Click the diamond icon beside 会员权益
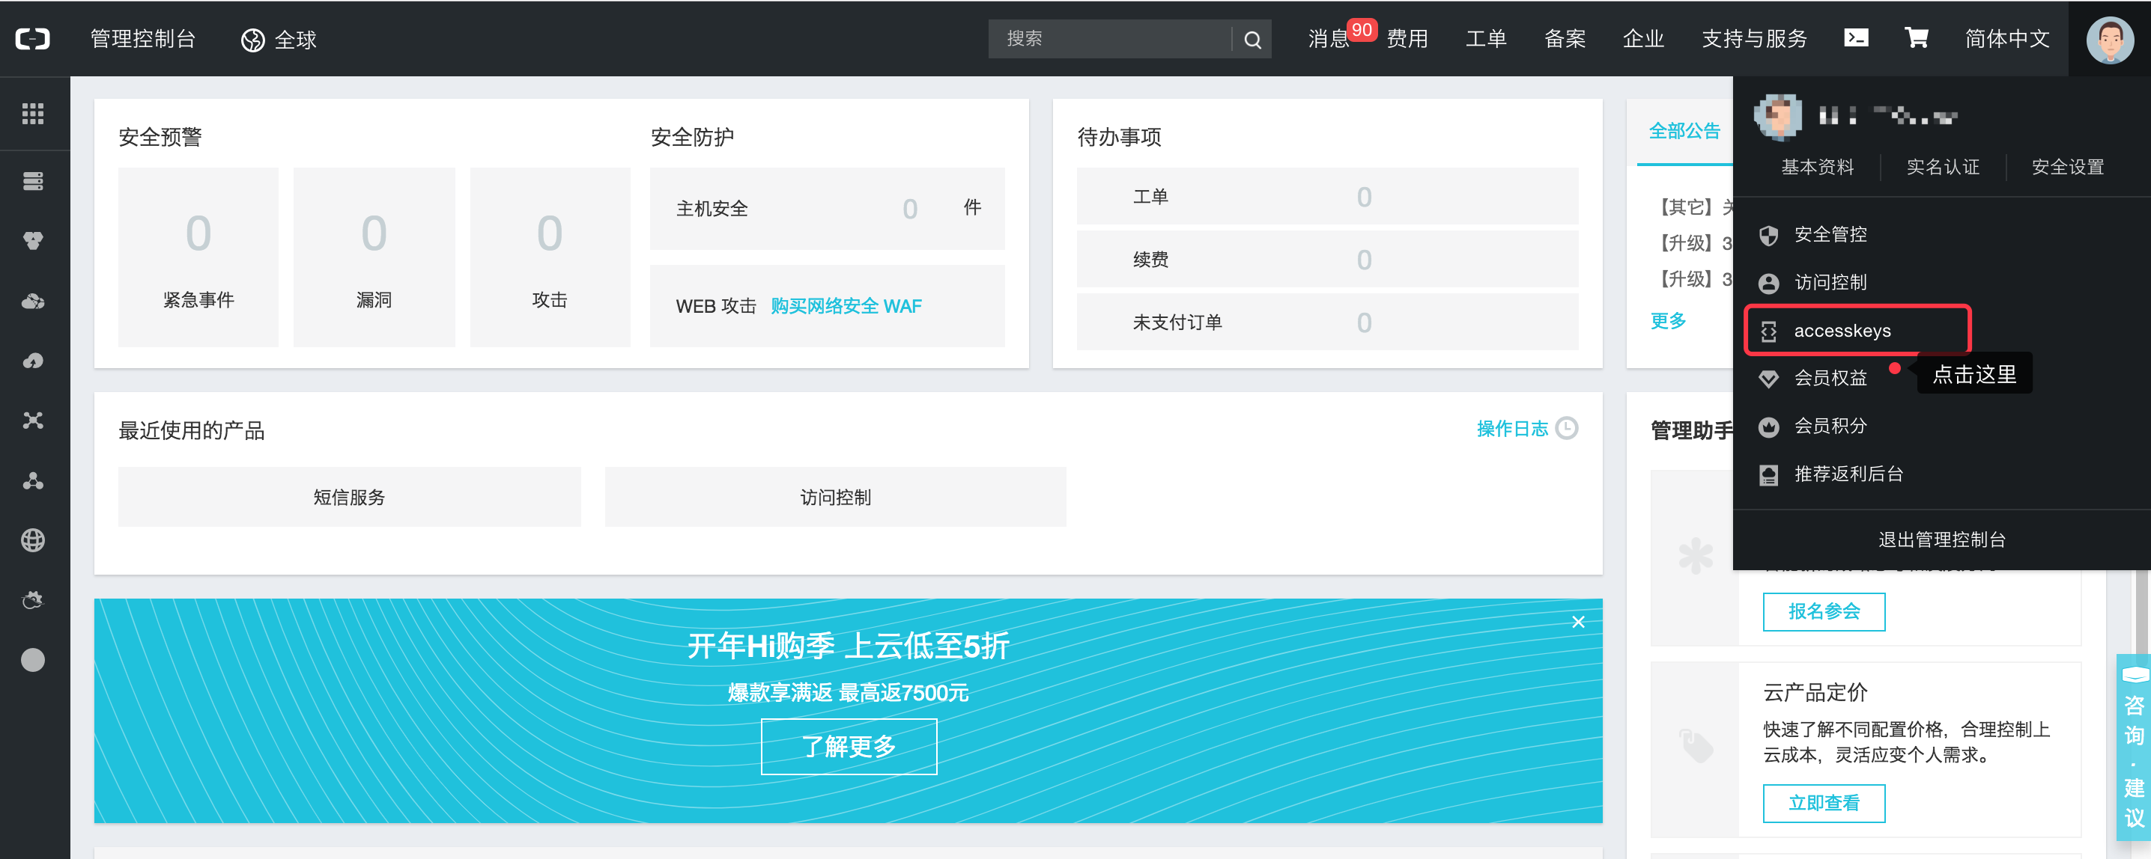The height and width of the screenshot is (859, 2151). (1768, 379)
